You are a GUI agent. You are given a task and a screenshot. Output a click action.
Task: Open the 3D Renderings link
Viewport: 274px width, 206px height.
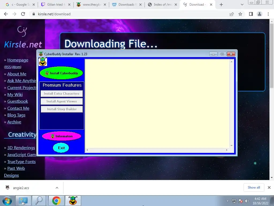coord(21,148)
